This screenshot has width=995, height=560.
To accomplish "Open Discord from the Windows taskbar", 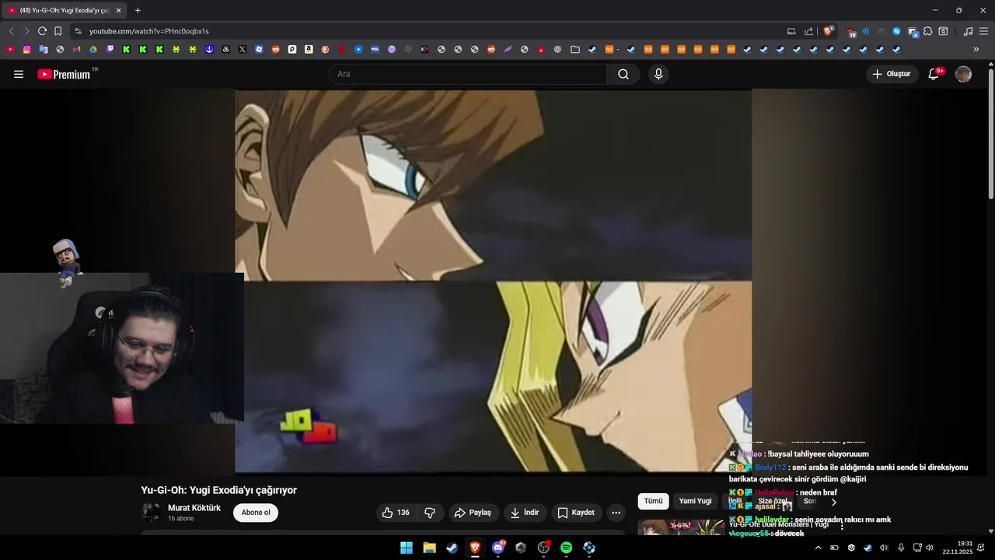I will tap(498, 548).
